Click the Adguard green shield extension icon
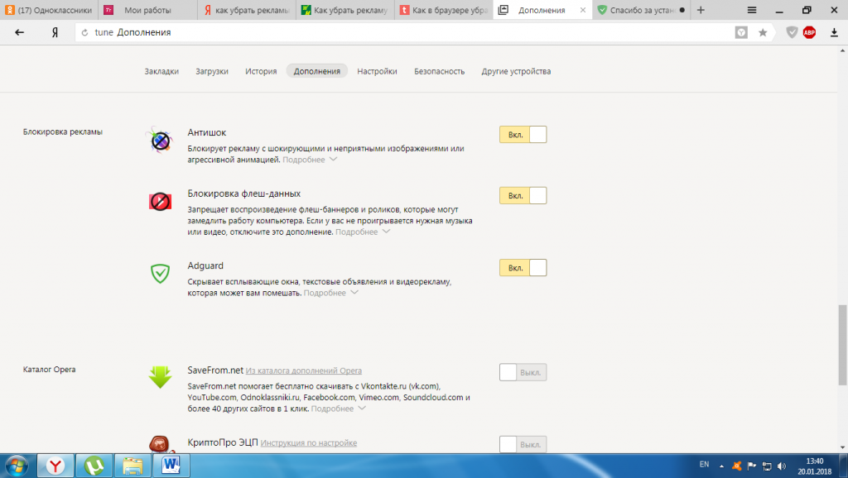The height and width of the screenshot is (478, 848). point(160,273)
